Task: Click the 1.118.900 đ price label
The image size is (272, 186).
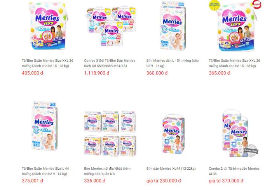Action: pyautogui.click(x=97, y=73)
